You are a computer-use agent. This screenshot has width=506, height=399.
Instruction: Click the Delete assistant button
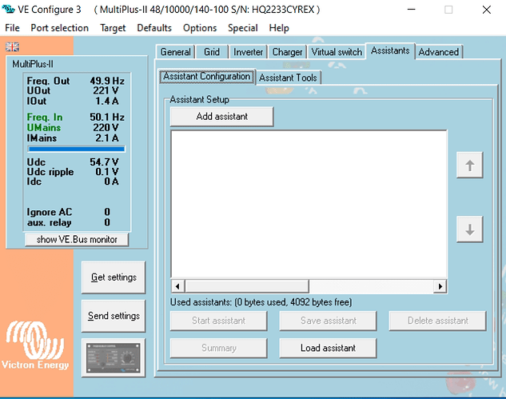437,321
